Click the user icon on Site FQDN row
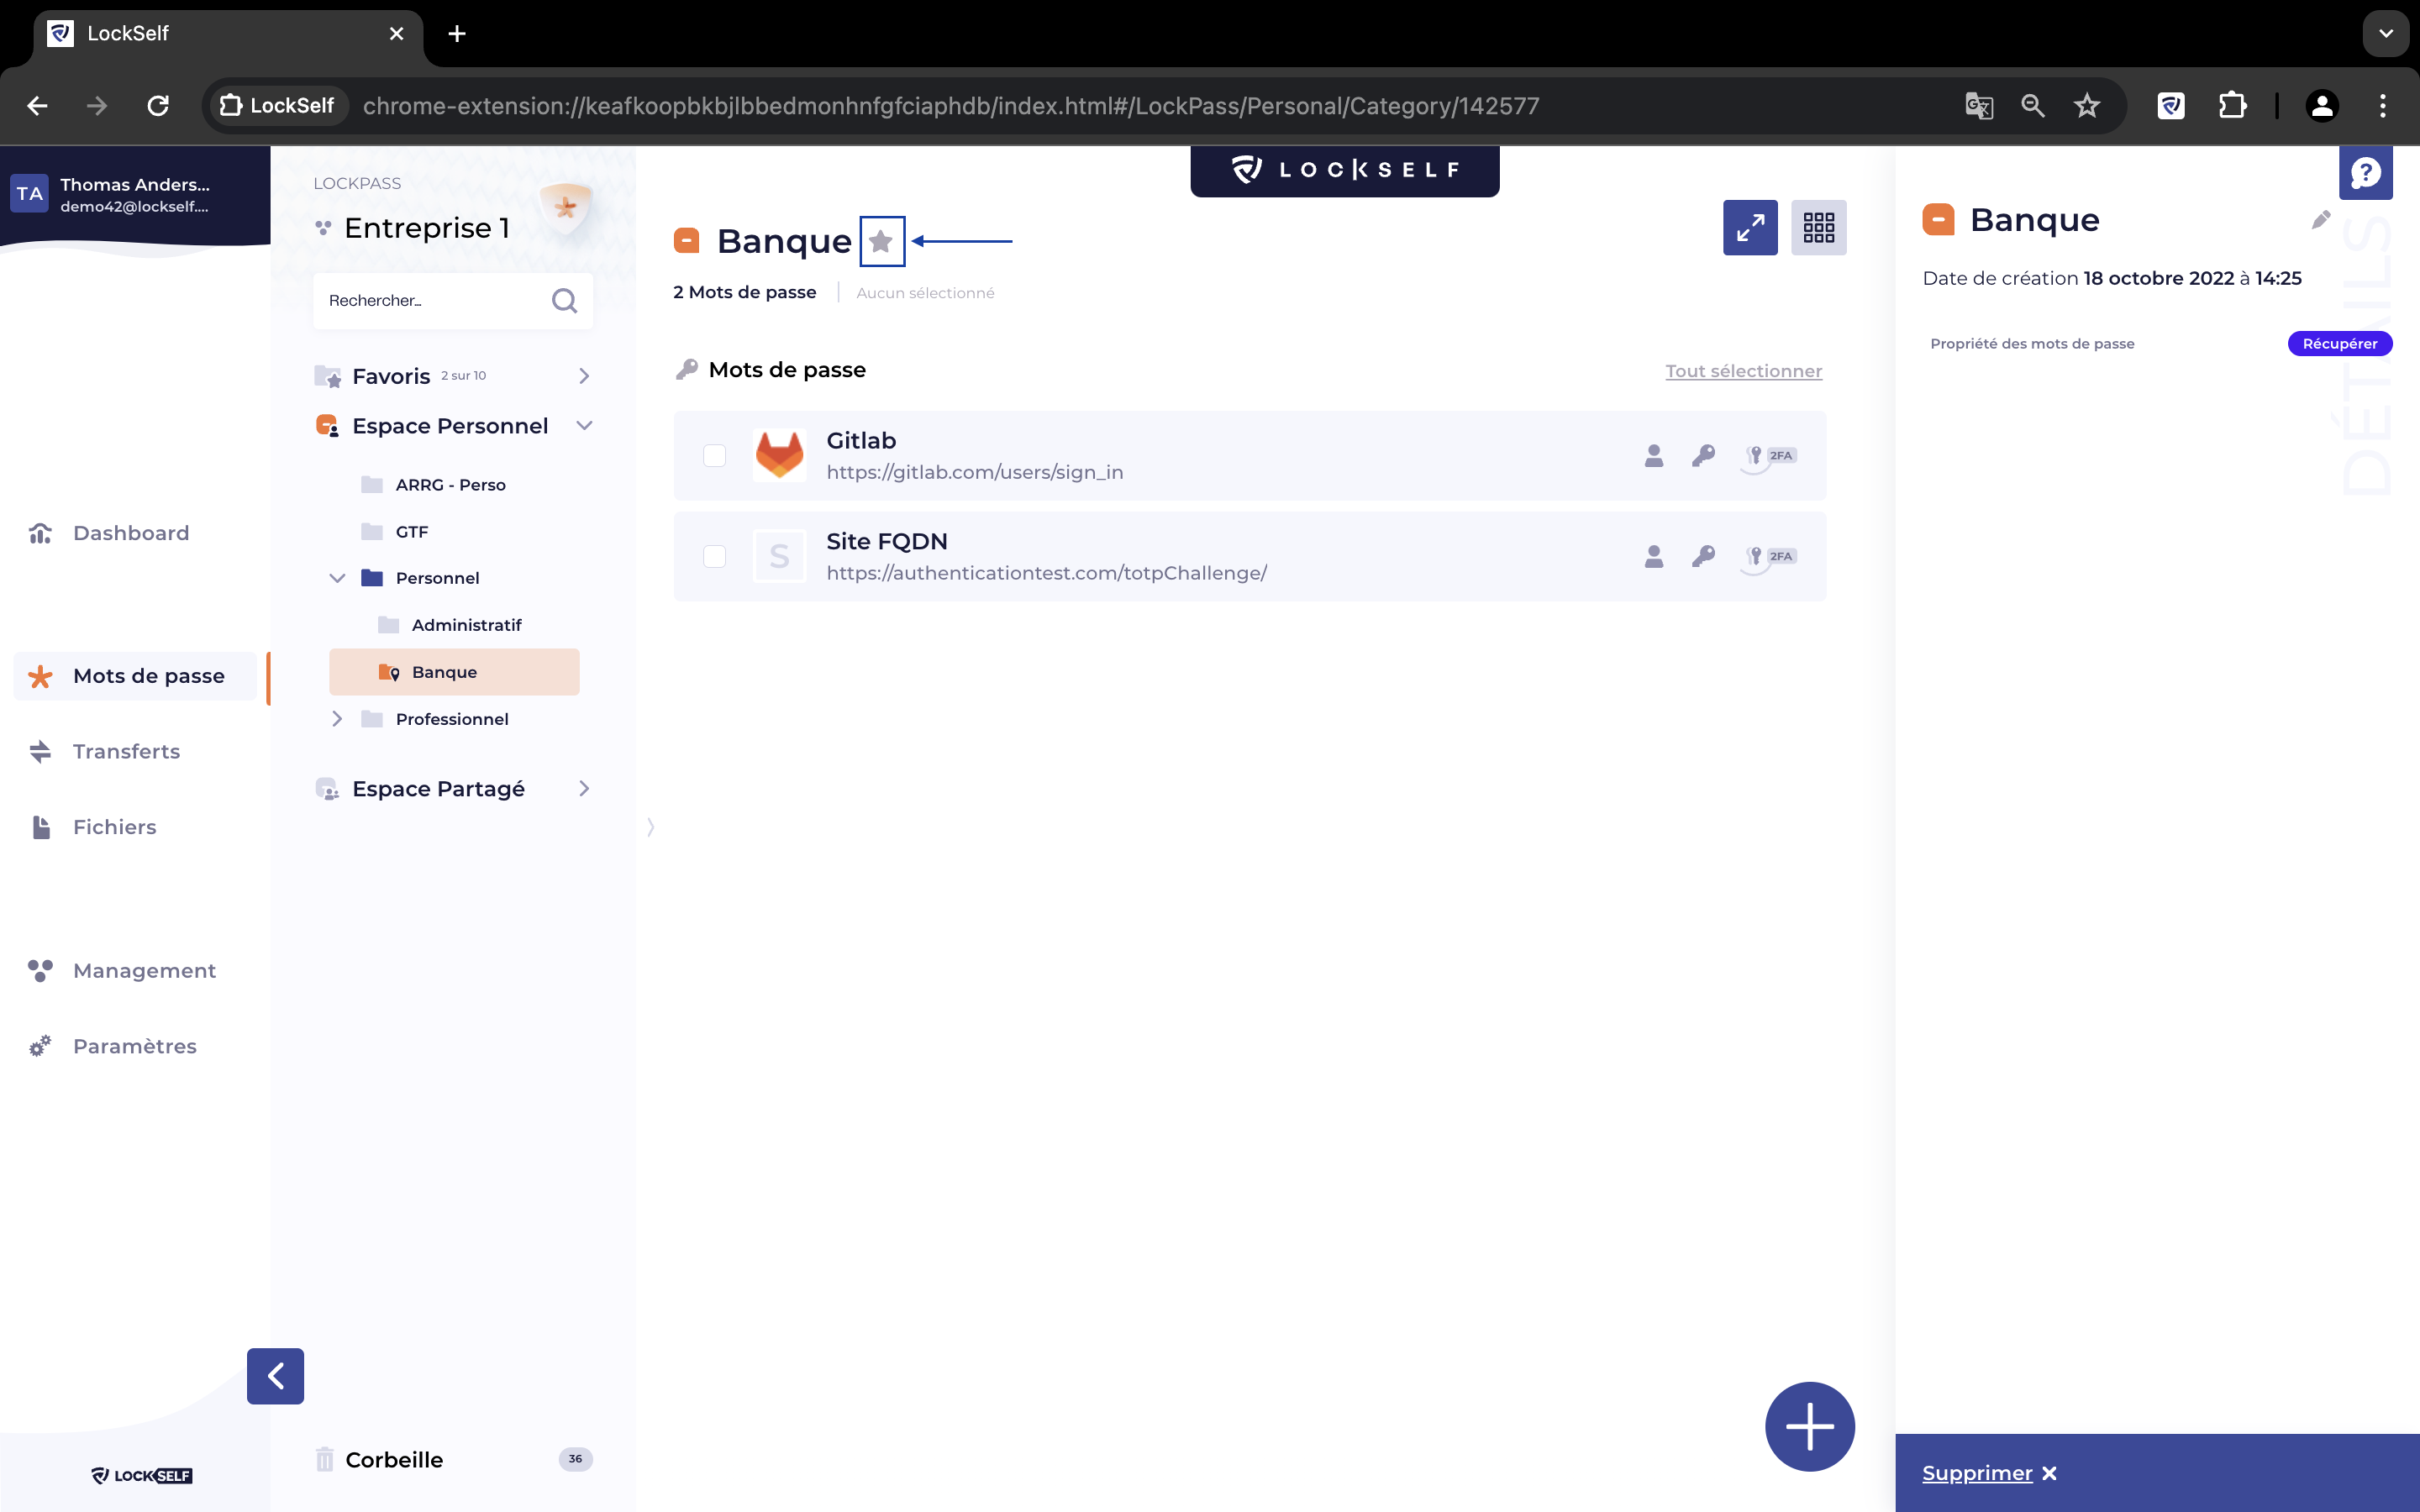 1653,557
